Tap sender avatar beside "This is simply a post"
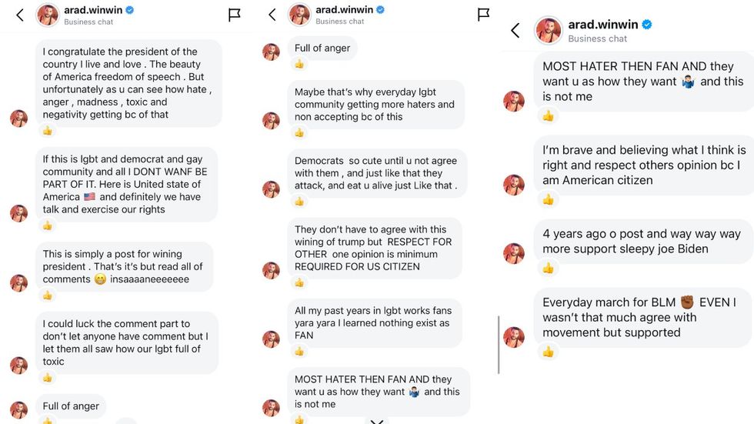This screenshot has height=424, width=754. [18, 282]
